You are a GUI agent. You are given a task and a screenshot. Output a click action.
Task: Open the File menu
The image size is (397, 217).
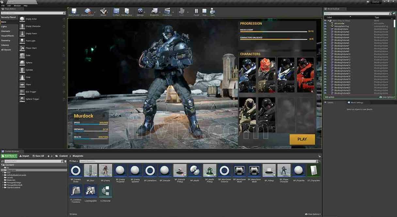click(x=3, y=6)
